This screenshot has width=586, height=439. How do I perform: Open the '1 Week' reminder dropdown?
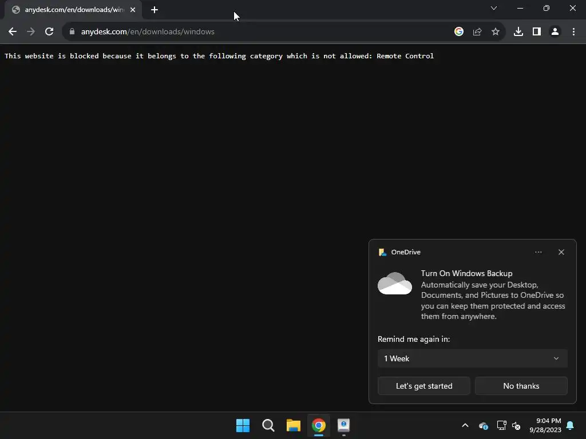pos(472,359)
